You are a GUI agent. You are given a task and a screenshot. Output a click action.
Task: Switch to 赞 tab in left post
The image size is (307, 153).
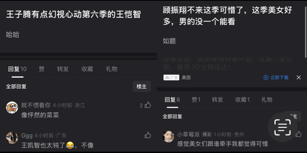point(42,69)
